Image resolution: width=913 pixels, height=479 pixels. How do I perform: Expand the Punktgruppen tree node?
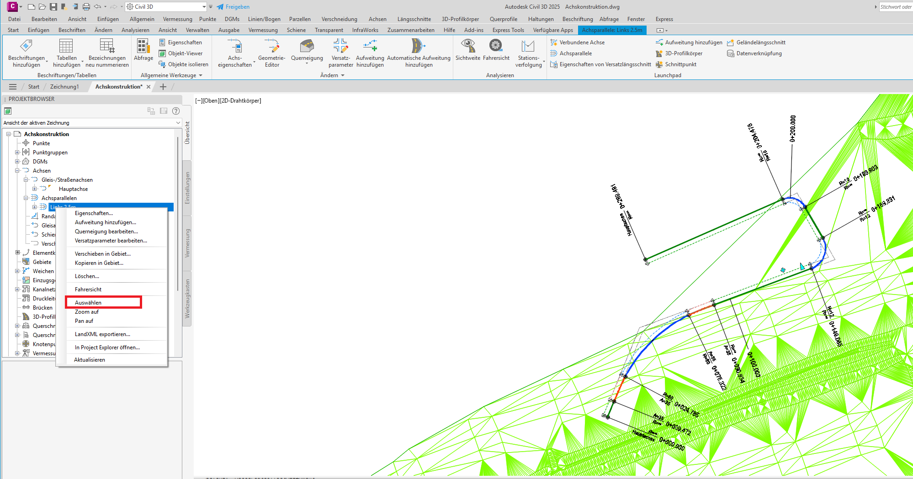click(17, 153)
